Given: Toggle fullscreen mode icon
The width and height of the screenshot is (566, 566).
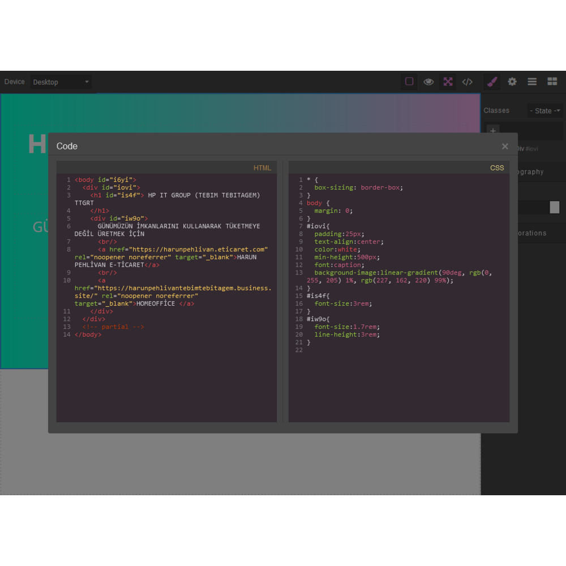Looking at the screenshot, I should [x=448, y=82].
